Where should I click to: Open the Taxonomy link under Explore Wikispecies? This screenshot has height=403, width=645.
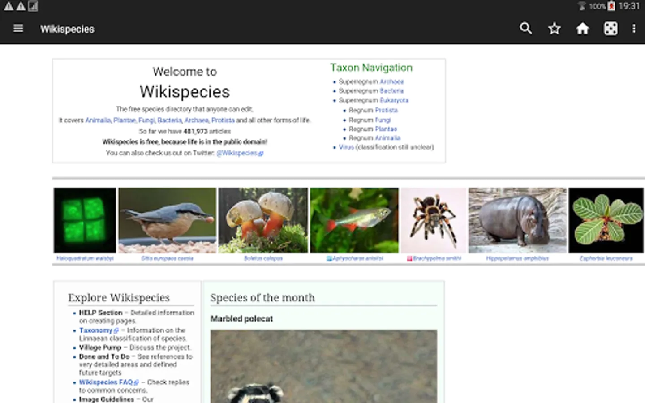[96, 330]
